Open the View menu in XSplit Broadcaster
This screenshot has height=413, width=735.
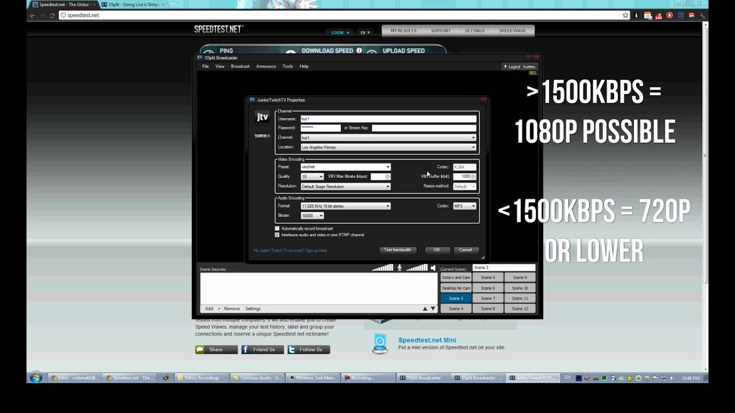[x=220, y=67]
